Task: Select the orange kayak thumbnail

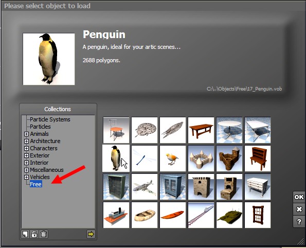Action: [x=173, y=215]
